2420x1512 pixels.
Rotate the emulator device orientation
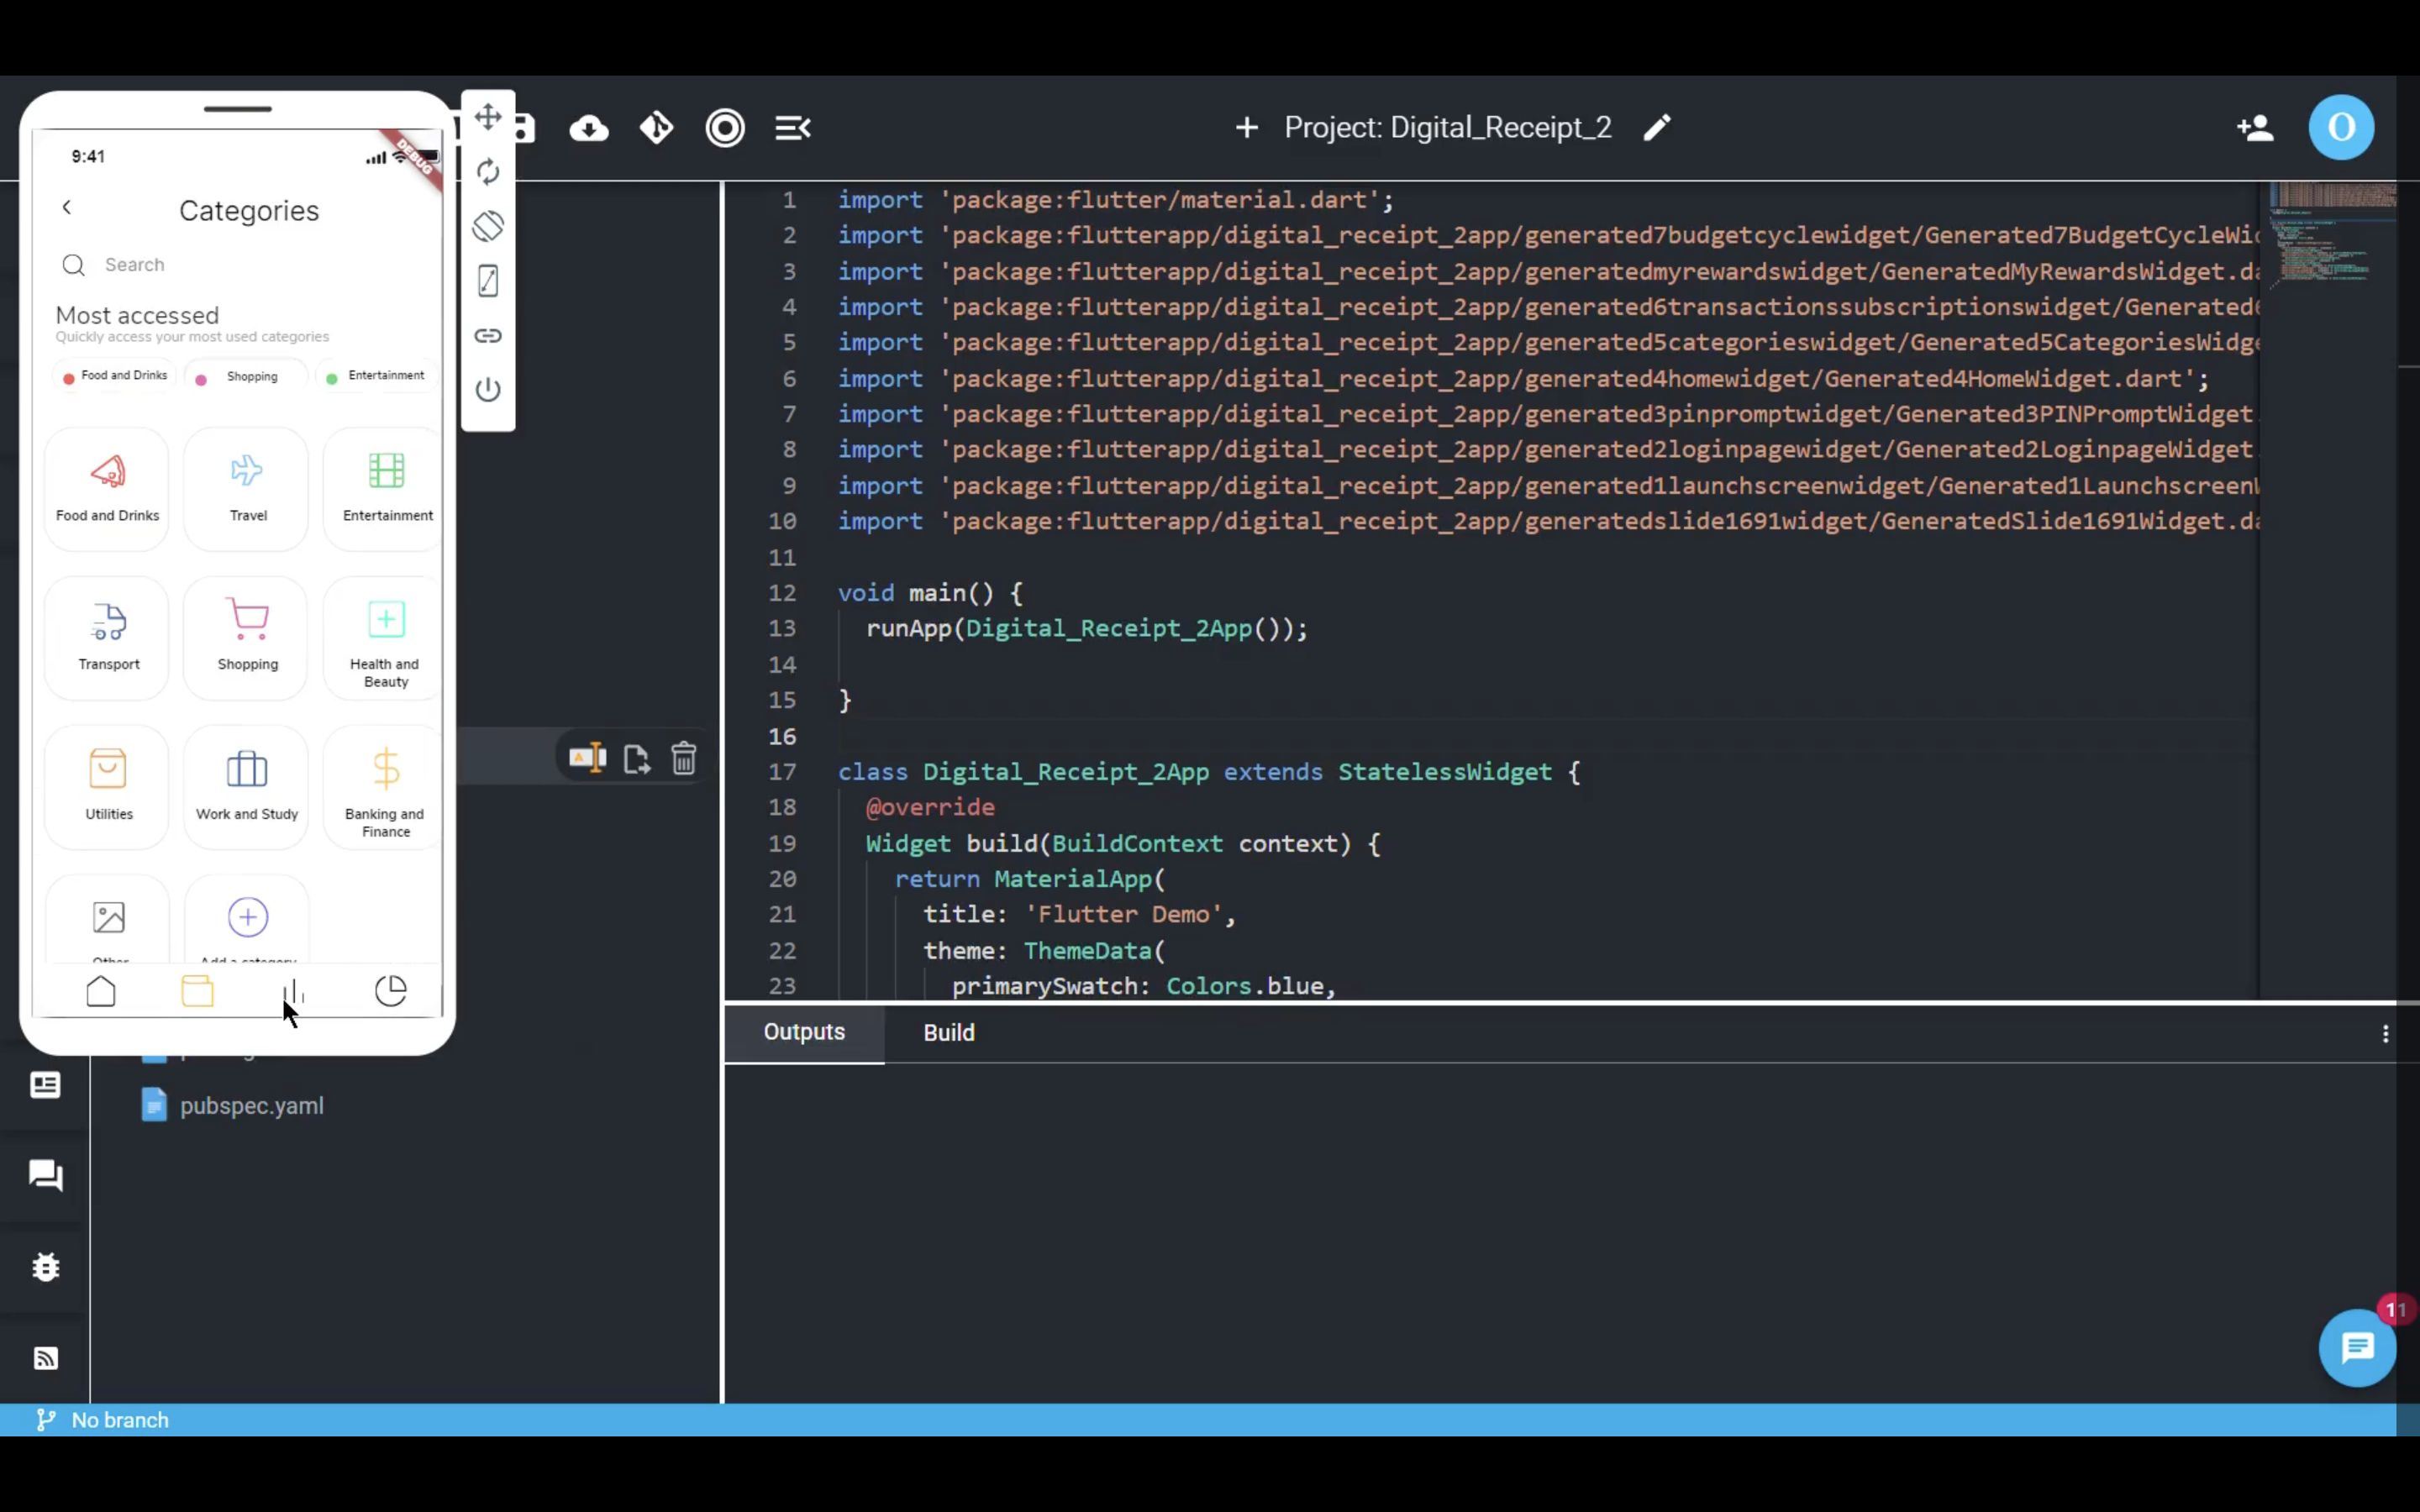click(x=488, y=226)
